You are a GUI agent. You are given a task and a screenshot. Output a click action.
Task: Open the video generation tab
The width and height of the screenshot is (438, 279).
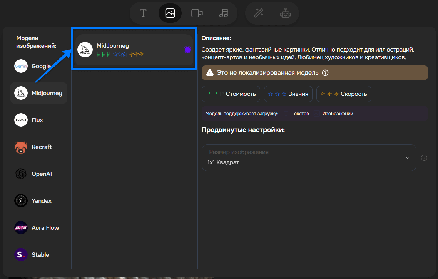coord(197,13)
